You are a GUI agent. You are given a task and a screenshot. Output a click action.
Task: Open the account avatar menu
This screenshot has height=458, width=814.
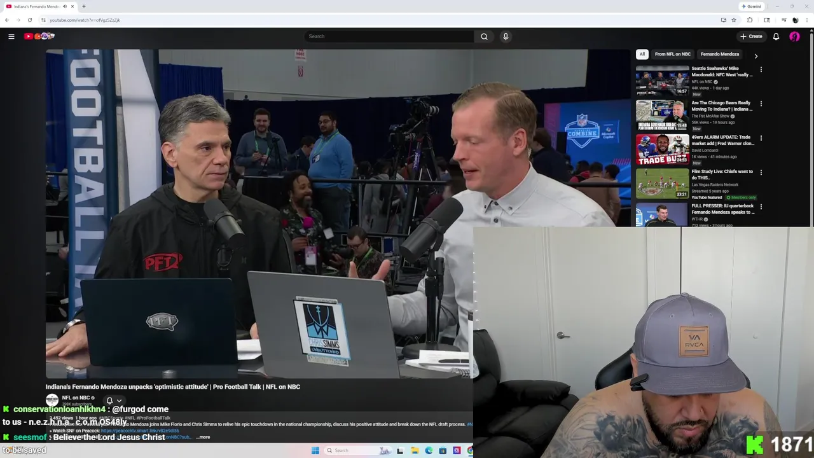794,36
